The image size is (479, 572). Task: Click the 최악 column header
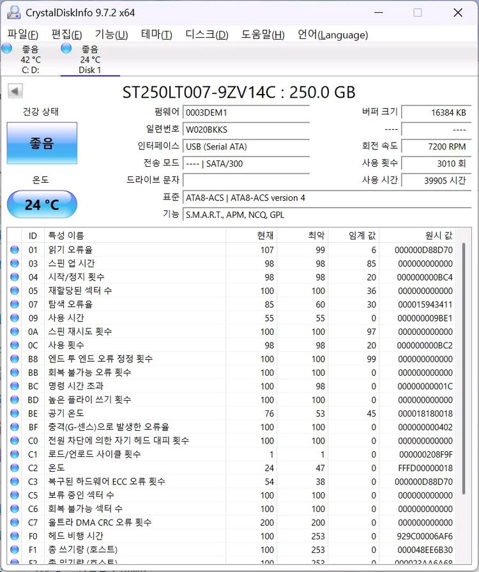[303, 236]
